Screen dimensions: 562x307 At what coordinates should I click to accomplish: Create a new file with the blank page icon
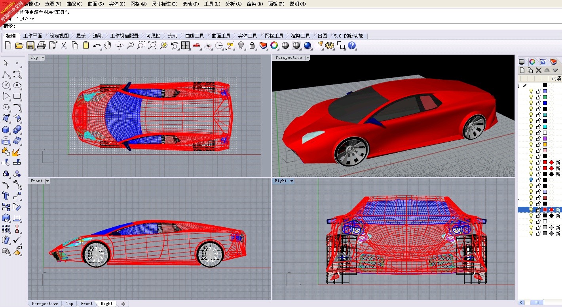click(x=8, y=46)
